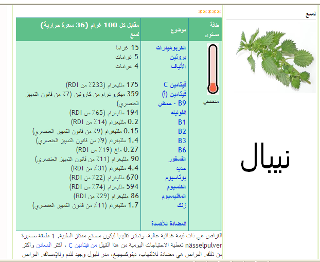Image resolution: width=320 pixels, height=262 pixels.
Task: Open the بروتين (protein) link
Action: click(x=176, y=57)
